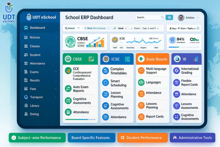Select the Multi-language Support icon
This screenshot has height=147, width=220.
point(141,71)
